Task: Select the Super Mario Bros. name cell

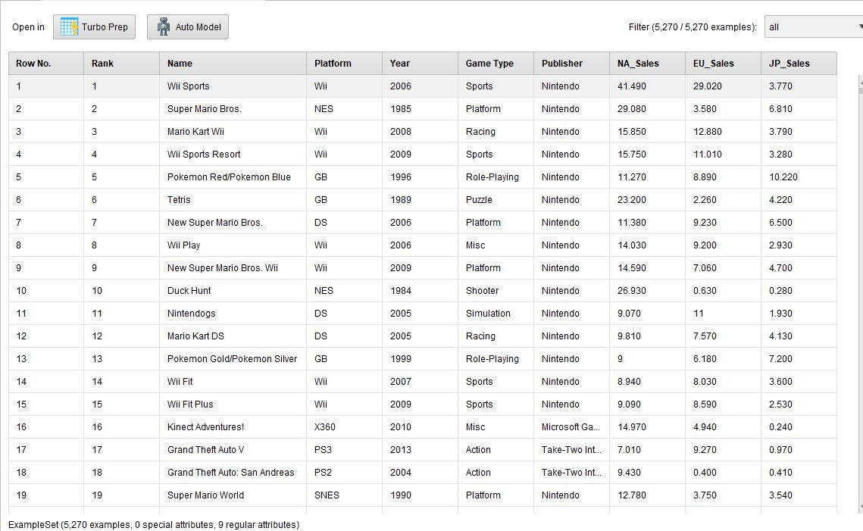Action: 233,109
